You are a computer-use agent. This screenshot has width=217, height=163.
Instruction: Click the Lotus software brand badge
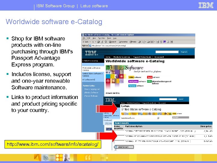135,77
